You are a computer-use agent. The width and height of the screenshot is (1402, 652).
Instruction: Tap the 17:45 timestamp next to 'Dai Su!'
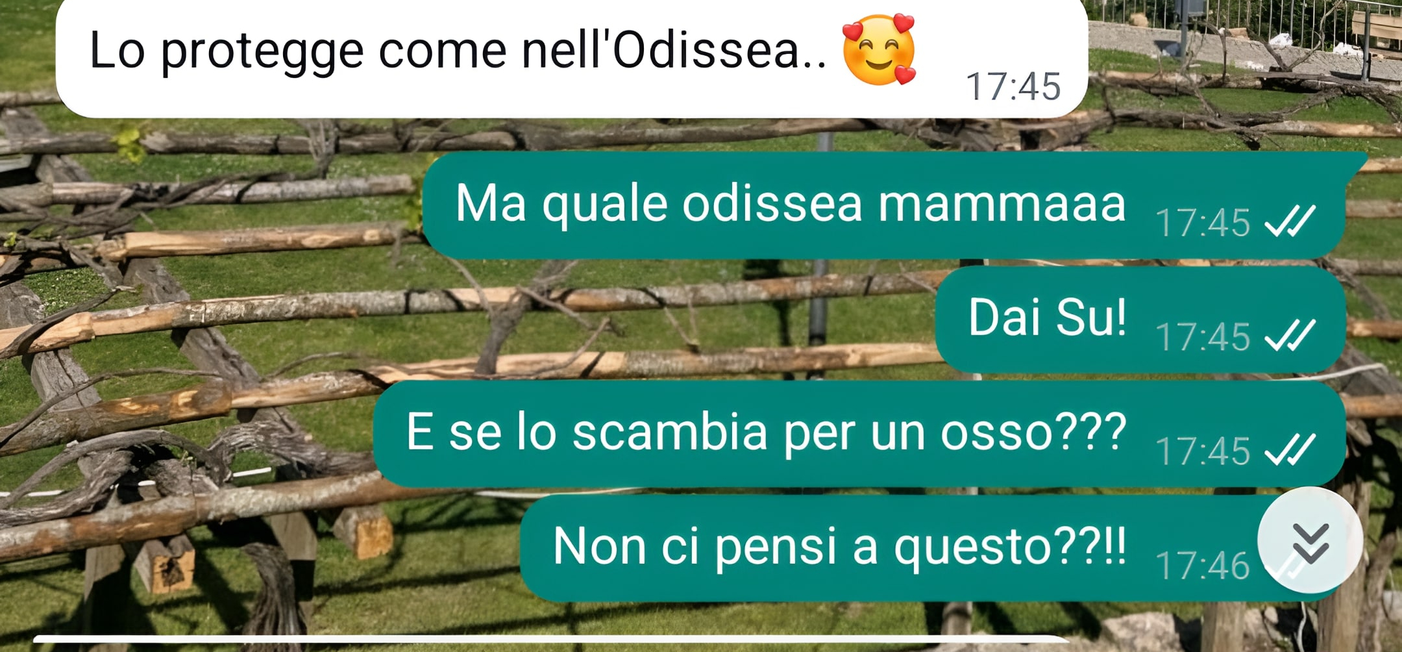pyautogui.click(x=1203, y=337)
